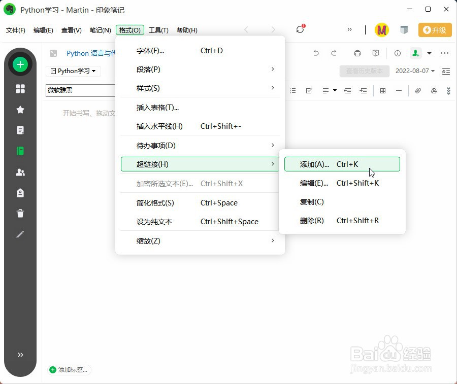457x384 pixels.
Task: Start presentation mode icon
Action: pyautogui.click(x=376, y=53)
